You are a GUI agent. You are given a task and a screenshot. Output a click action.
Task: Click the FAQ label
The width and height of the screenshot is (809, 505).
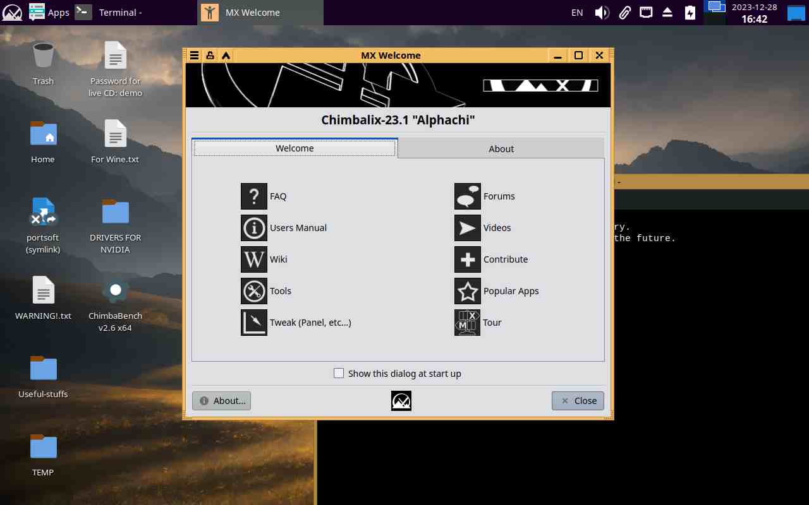278,196
